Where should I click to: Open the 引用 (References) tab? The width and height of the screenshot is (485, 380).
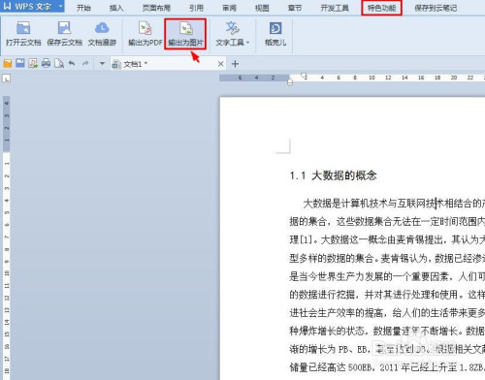click(196, 8)
